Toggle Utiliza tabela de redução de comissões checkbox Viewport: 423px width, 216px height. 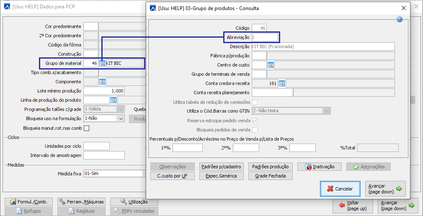[x=255, y=102]
